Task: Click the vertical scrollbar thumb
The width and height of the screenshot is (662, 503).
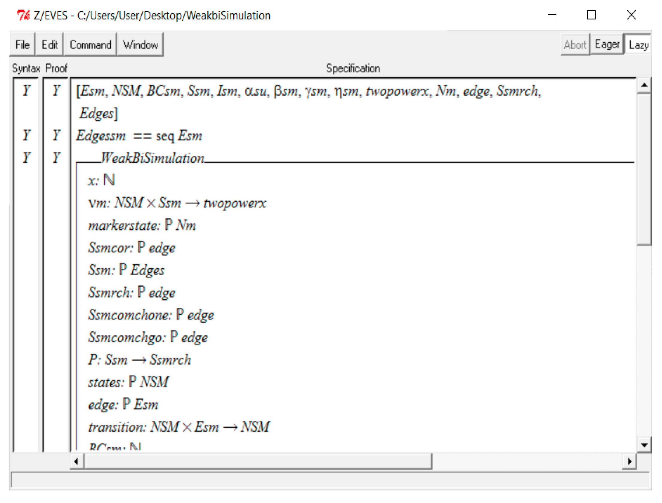Action: pos(644,169)
